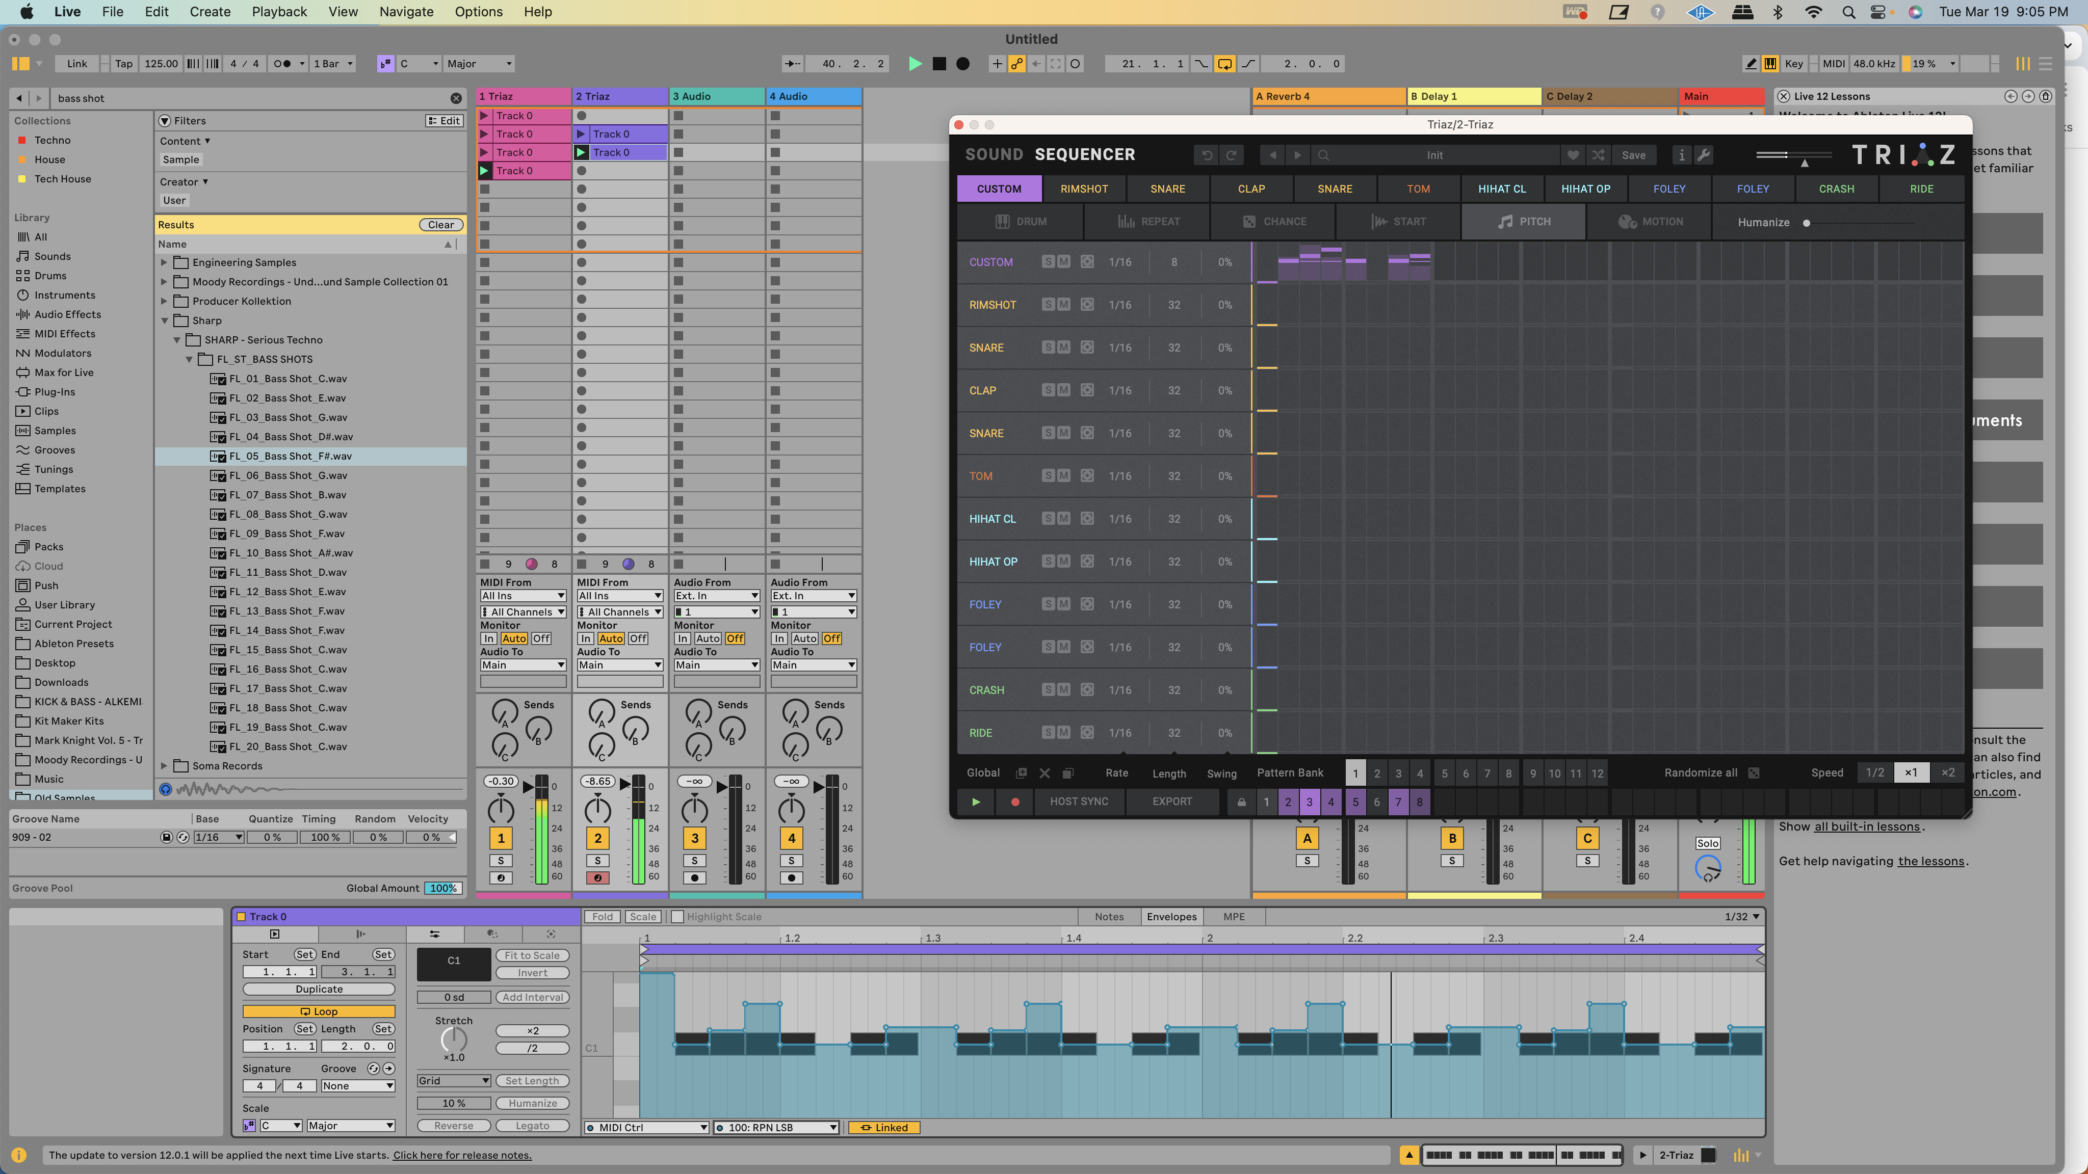Screen dimensions: 2088x1174
Task: Open the Max for Live browser category
Action: click(63, 372)
